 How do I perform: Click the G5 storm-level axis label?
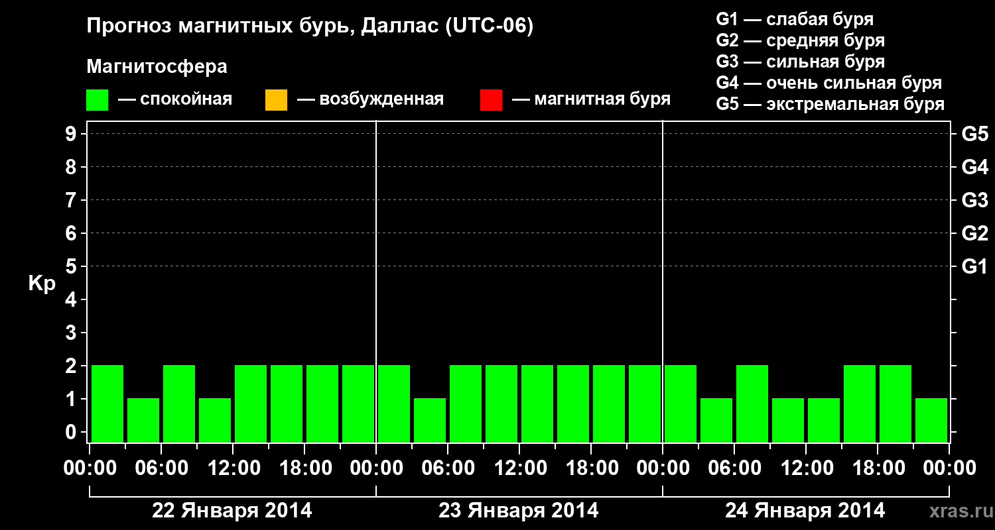pos(974,134)
